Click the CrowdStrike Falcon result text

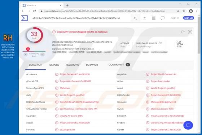79,109
